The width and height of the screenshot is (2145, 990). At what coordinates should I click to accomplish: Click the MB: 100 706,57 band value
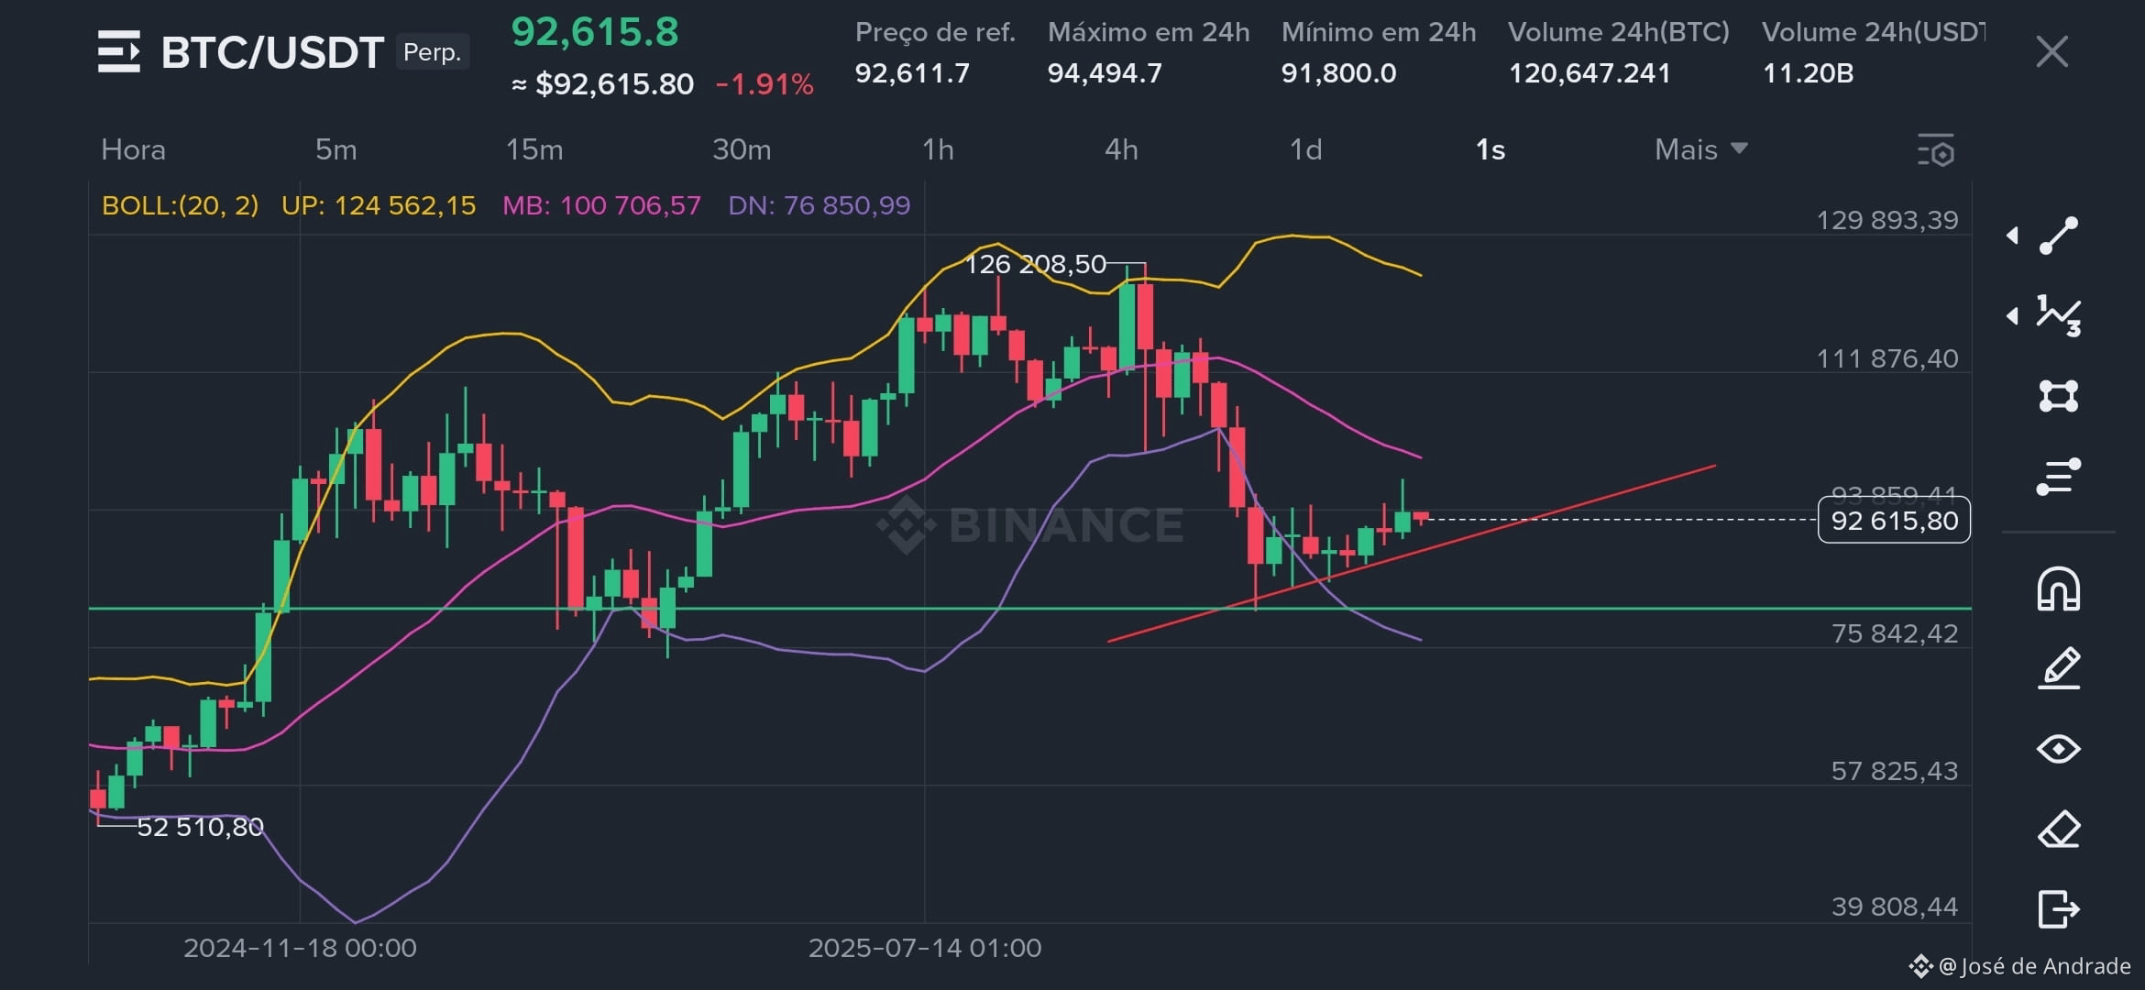click(601, 205)
